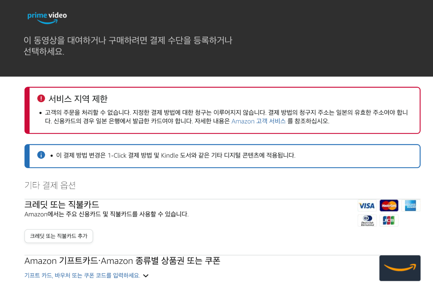
Task: Click the 크레딧 또는 직불카드 추가 button
Action: click(x=59, y=236)
